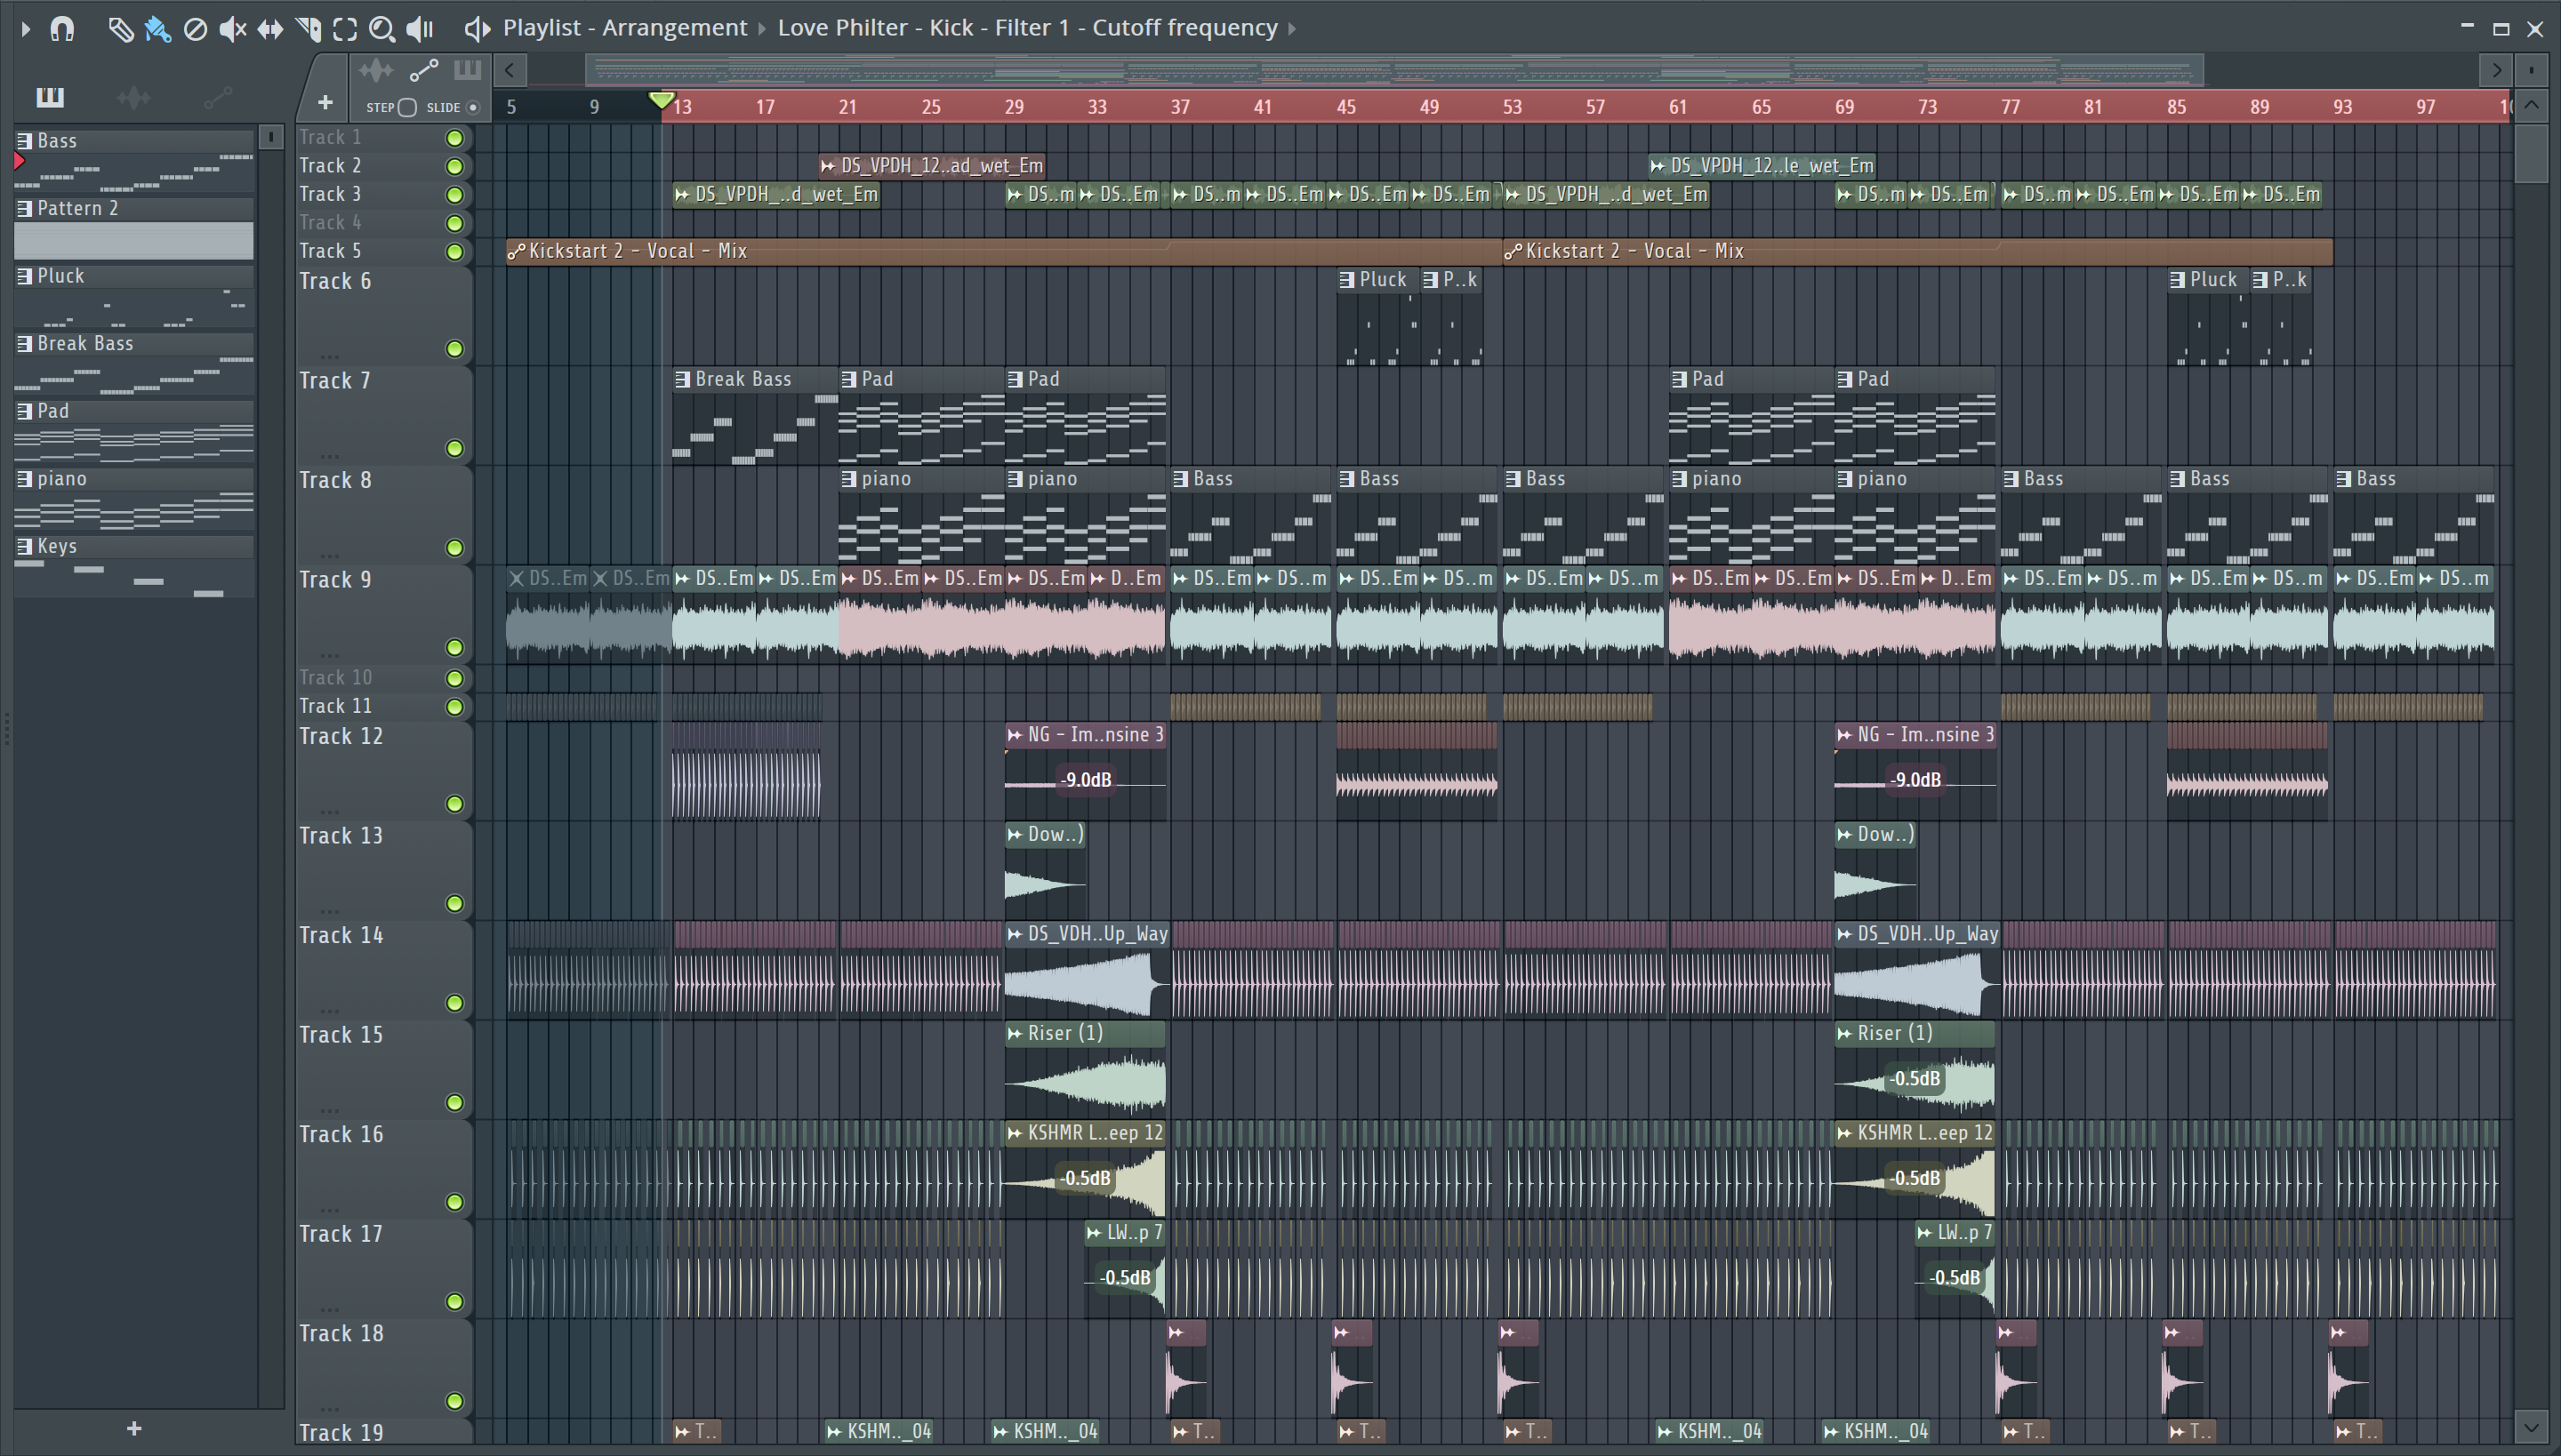Screen dimensions: 2561x1456
Task: Select the Draw pencil tool
Action: coord(120,29)
